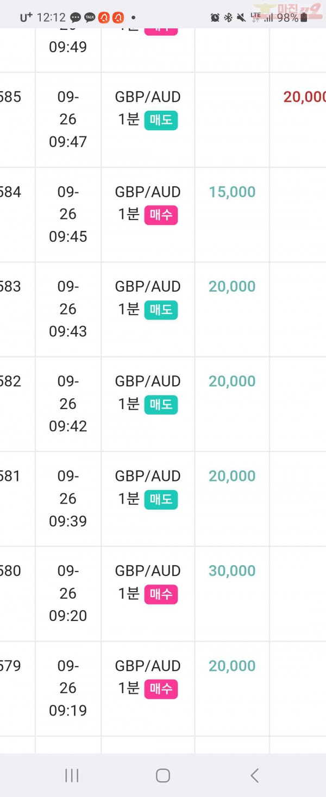326x797 pixels.
Task: Tap the 매수 badge in the 09:19 row
Action: [x=161, y=689]
